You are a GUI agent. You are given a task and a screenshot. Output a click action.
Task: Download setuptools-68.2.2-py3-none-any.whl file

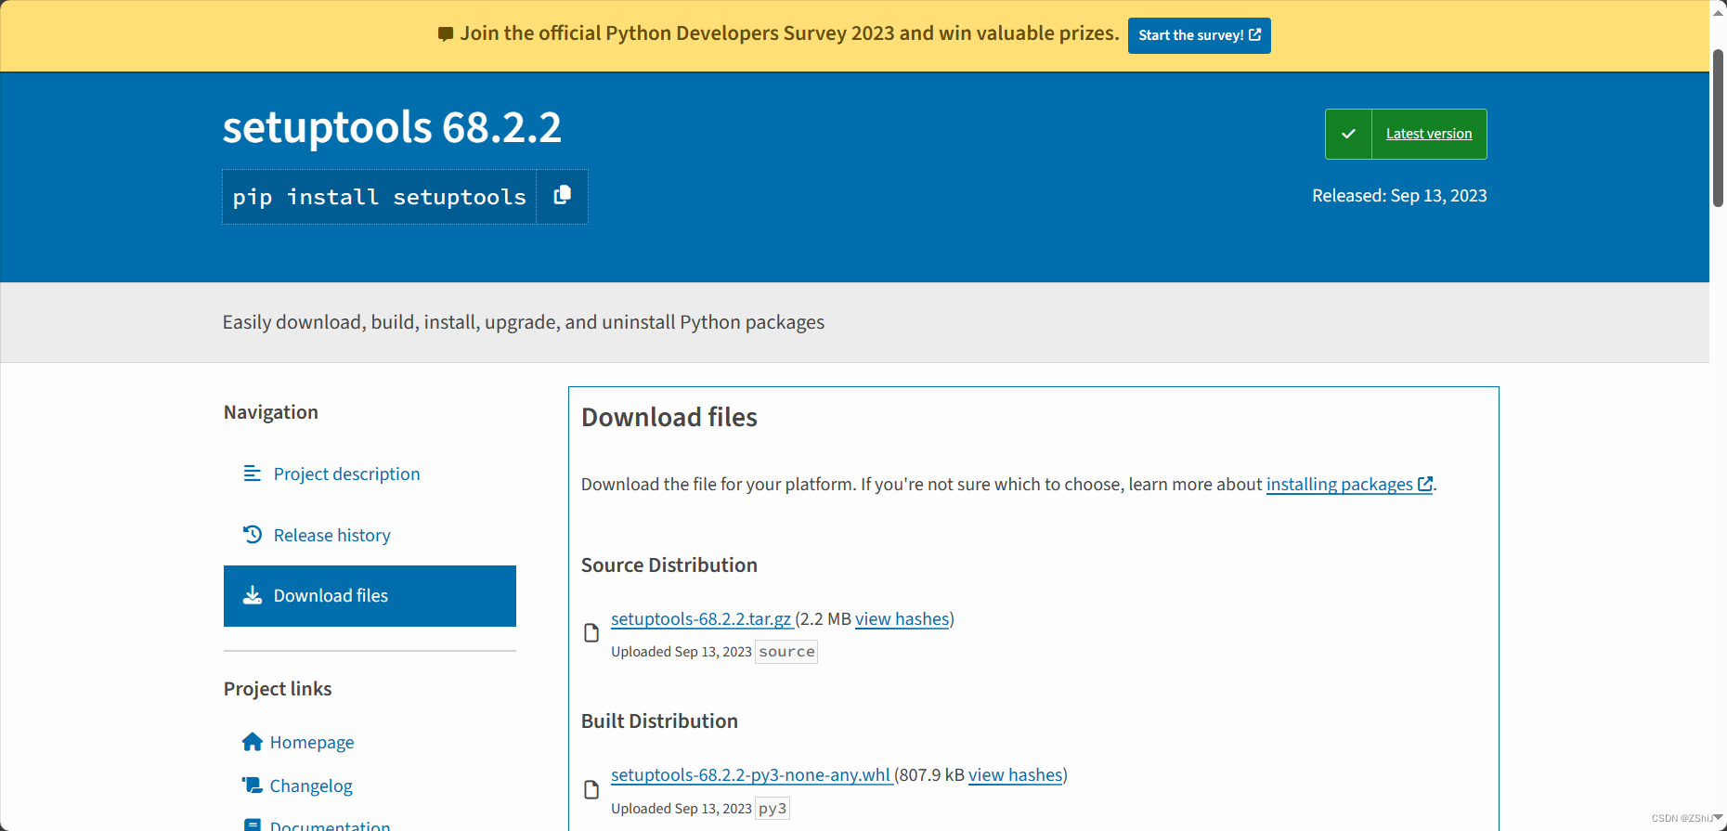tap(751, 774)
